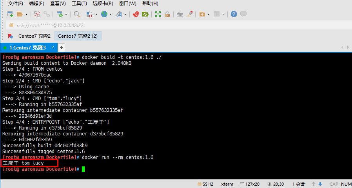
Task: Expand the Properties icon dropdown arrow
Action: tap(66, 15)
